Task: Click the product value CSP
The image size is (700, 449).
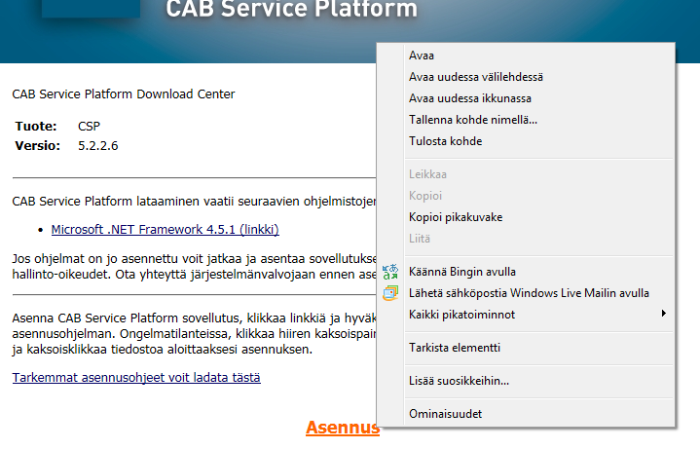Action: coord(89,127)
